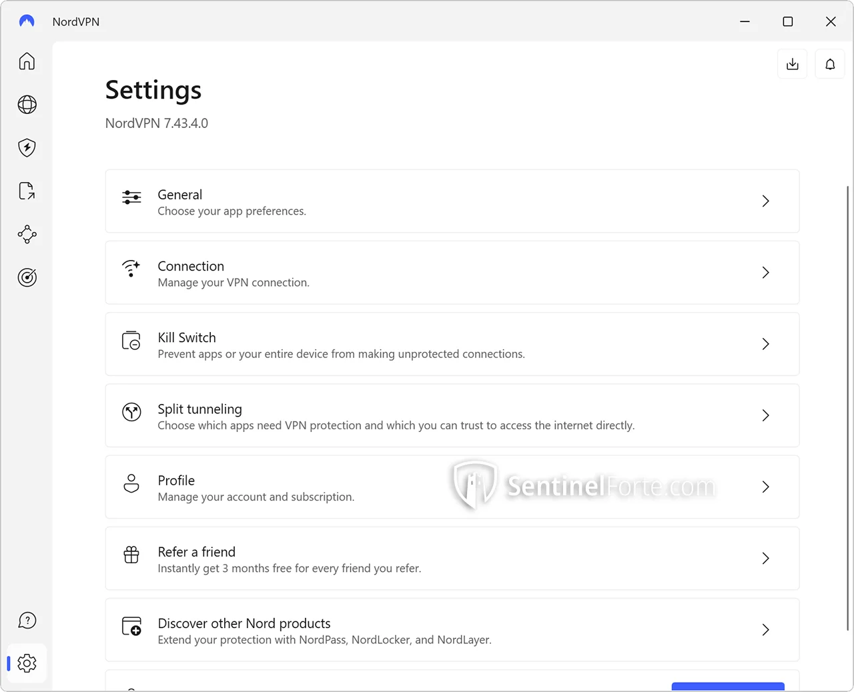
Task: Click Discover other Nord products icon
Action: (131, 626)
